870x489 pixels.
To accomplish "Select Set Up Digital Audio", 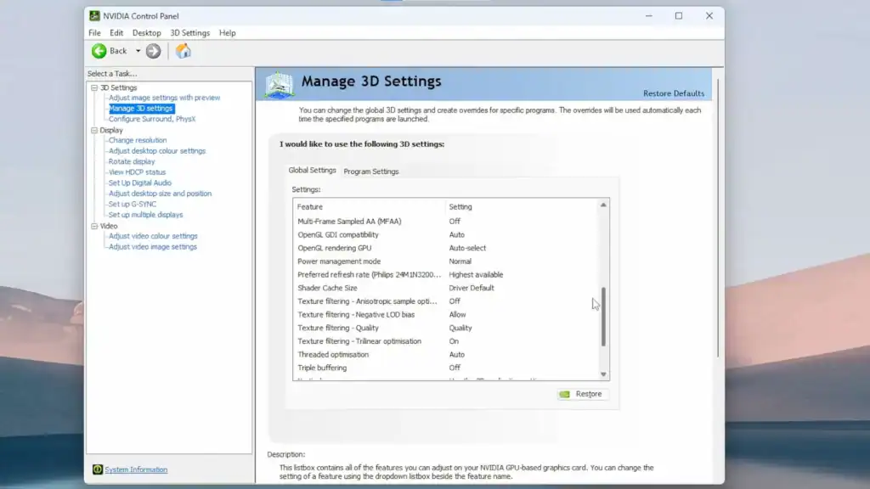I will (140, 183).
